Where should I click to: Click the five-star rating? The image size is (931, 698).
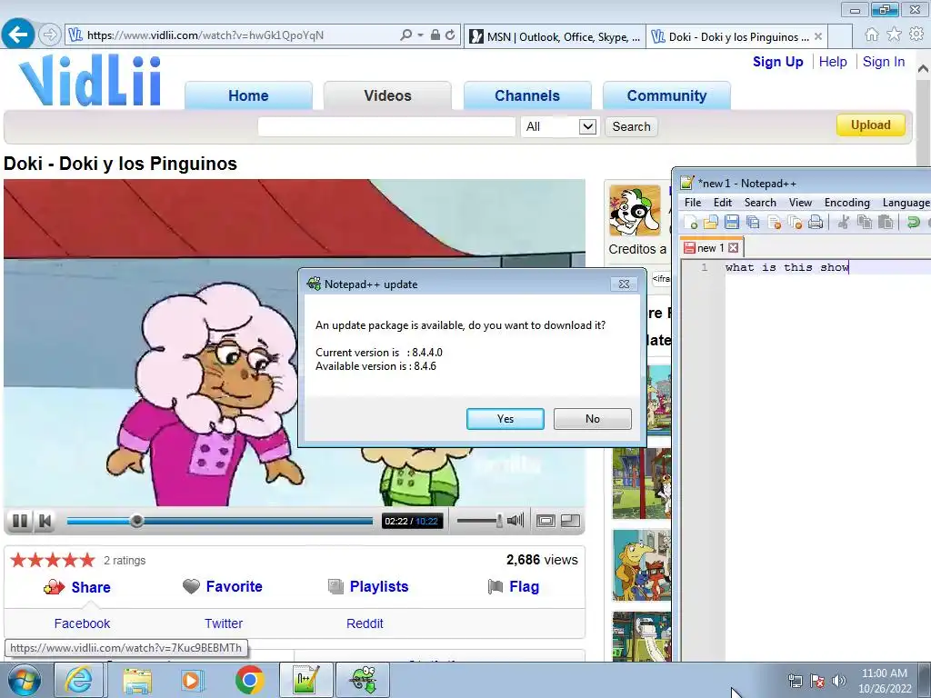click(52, 560)
